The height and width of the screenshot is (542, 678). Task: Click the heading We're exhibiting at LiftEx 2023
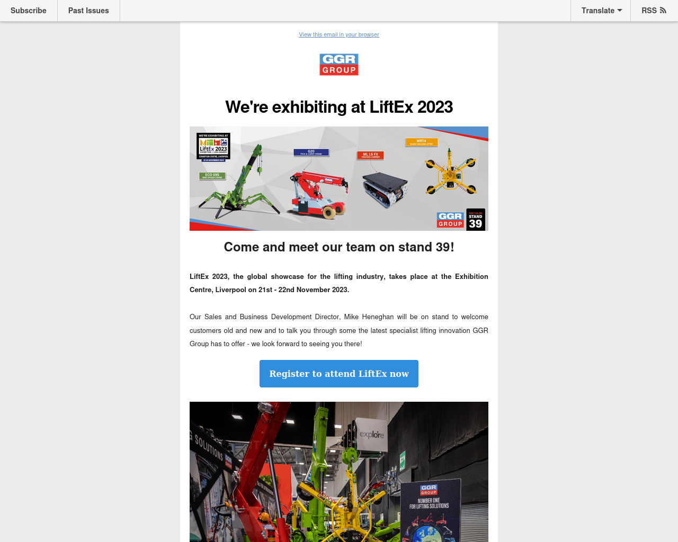(339, 107)
